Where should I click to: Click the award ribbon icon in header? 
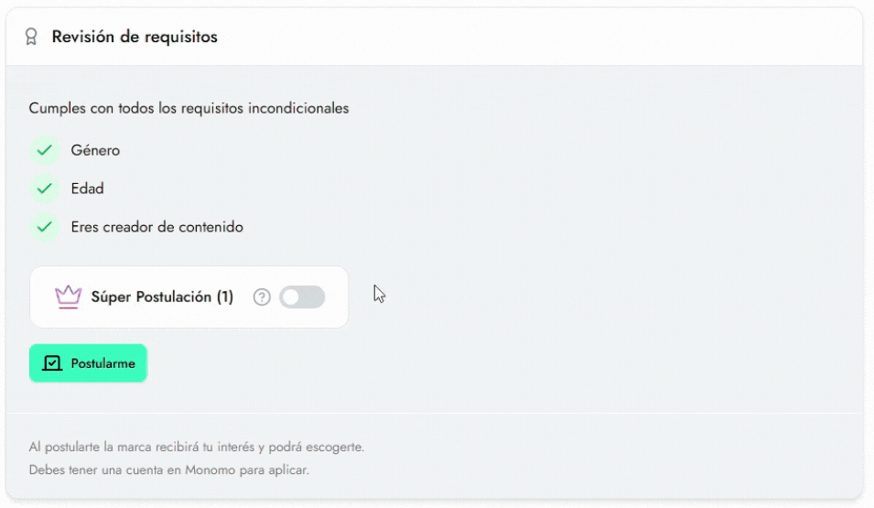(31, 37)
